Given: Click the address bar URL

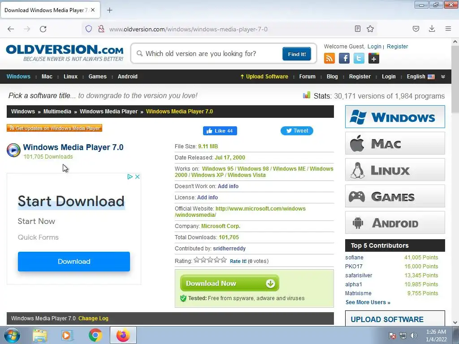Looking at the screenshot, I should (x=188, y=29).
